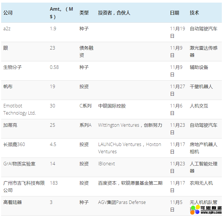223x216 pixels.
Task: Select investor iBionext
Action: [x=106, y=164]
